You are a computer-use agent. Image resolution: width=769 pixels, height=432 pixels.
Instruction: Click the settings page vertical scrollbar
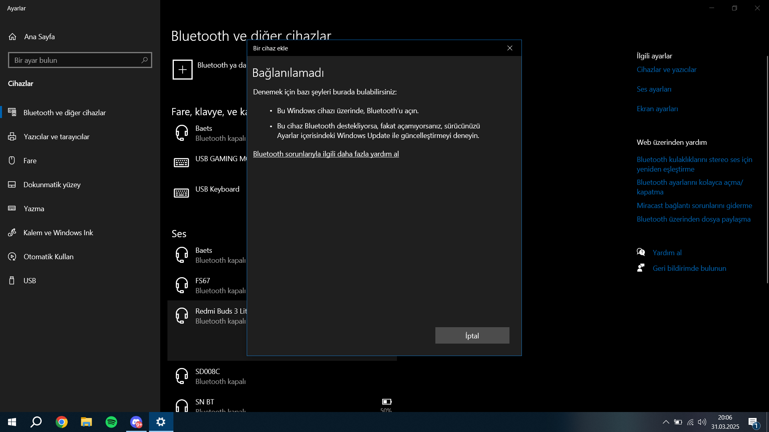767,168
